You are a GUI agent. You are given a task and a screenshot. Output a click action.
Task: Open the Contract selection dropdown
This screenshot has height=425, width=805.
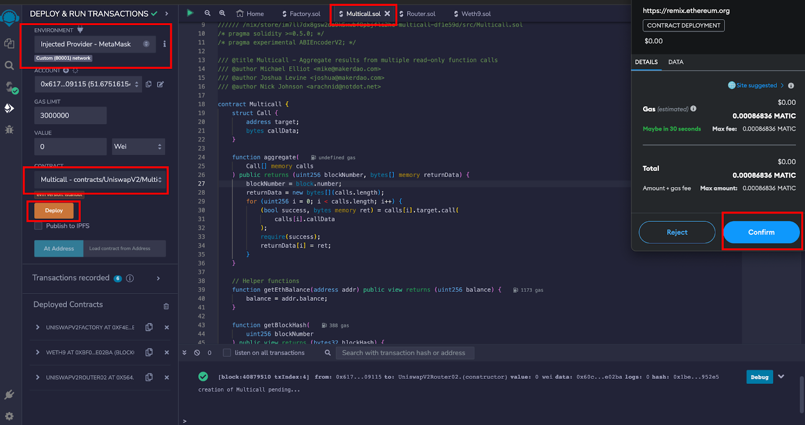pyautogui.click(x=100, y=180)
